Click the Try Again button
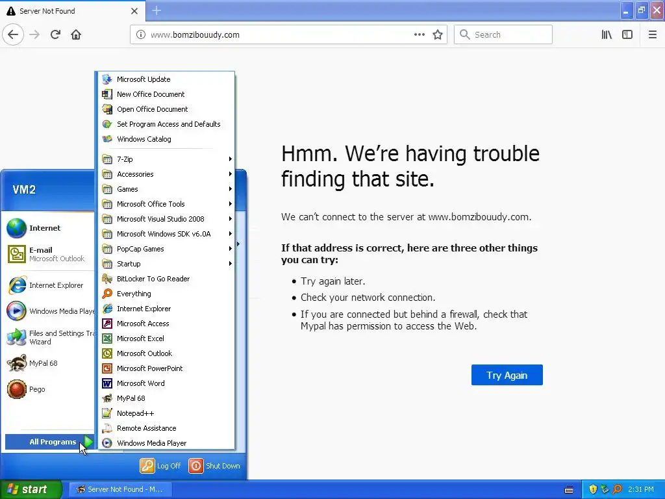Viewport: 665px width, 499px height. 507,375
